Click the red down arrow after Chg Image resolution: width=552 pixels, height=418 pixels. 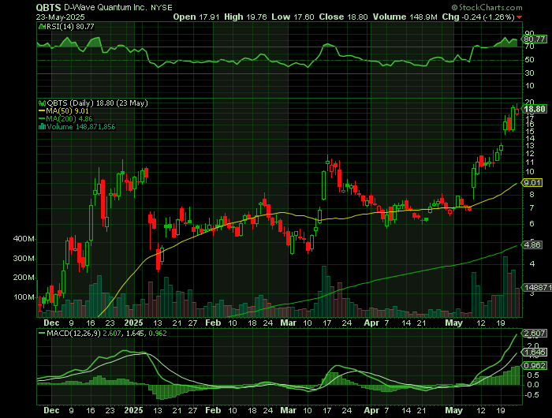(x=519, y=17)
